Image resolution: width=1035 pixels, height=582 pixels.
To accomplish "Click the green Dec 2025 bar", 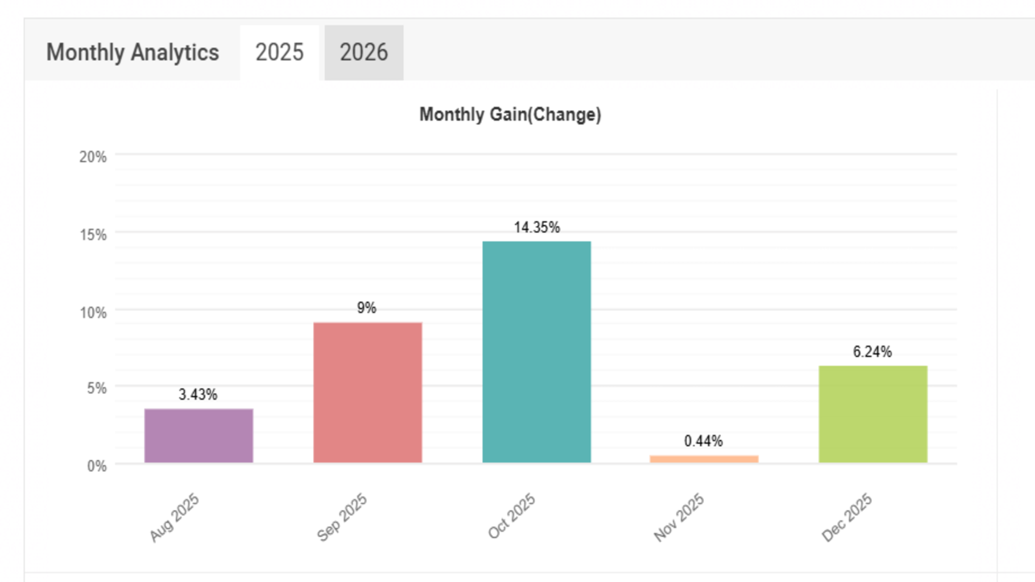I will pos(873,414).
